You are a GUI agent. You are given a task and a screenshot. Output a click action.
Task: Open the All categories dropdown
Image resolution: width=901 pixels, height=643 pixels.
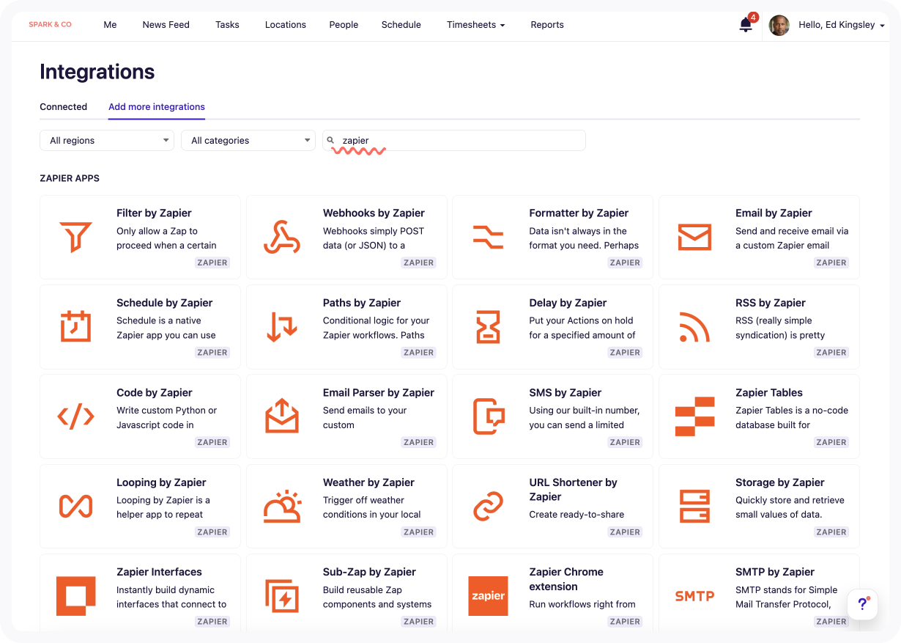[x=248, y=140]
